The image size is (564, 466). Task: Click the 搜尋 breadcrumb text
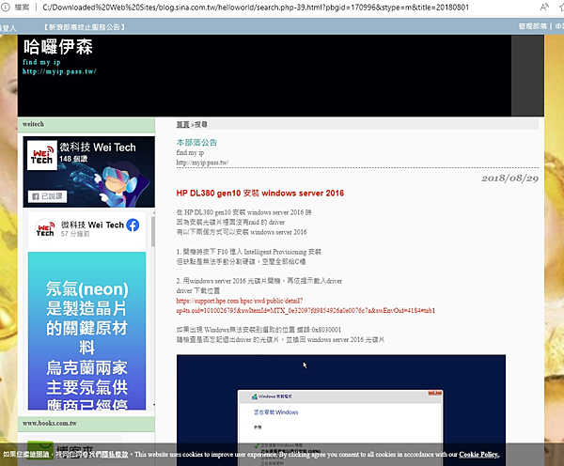(x=201, y=125)
